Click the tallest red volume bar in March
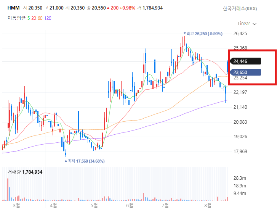This screenshot has height=208, width=277. [x=8, y=190]
